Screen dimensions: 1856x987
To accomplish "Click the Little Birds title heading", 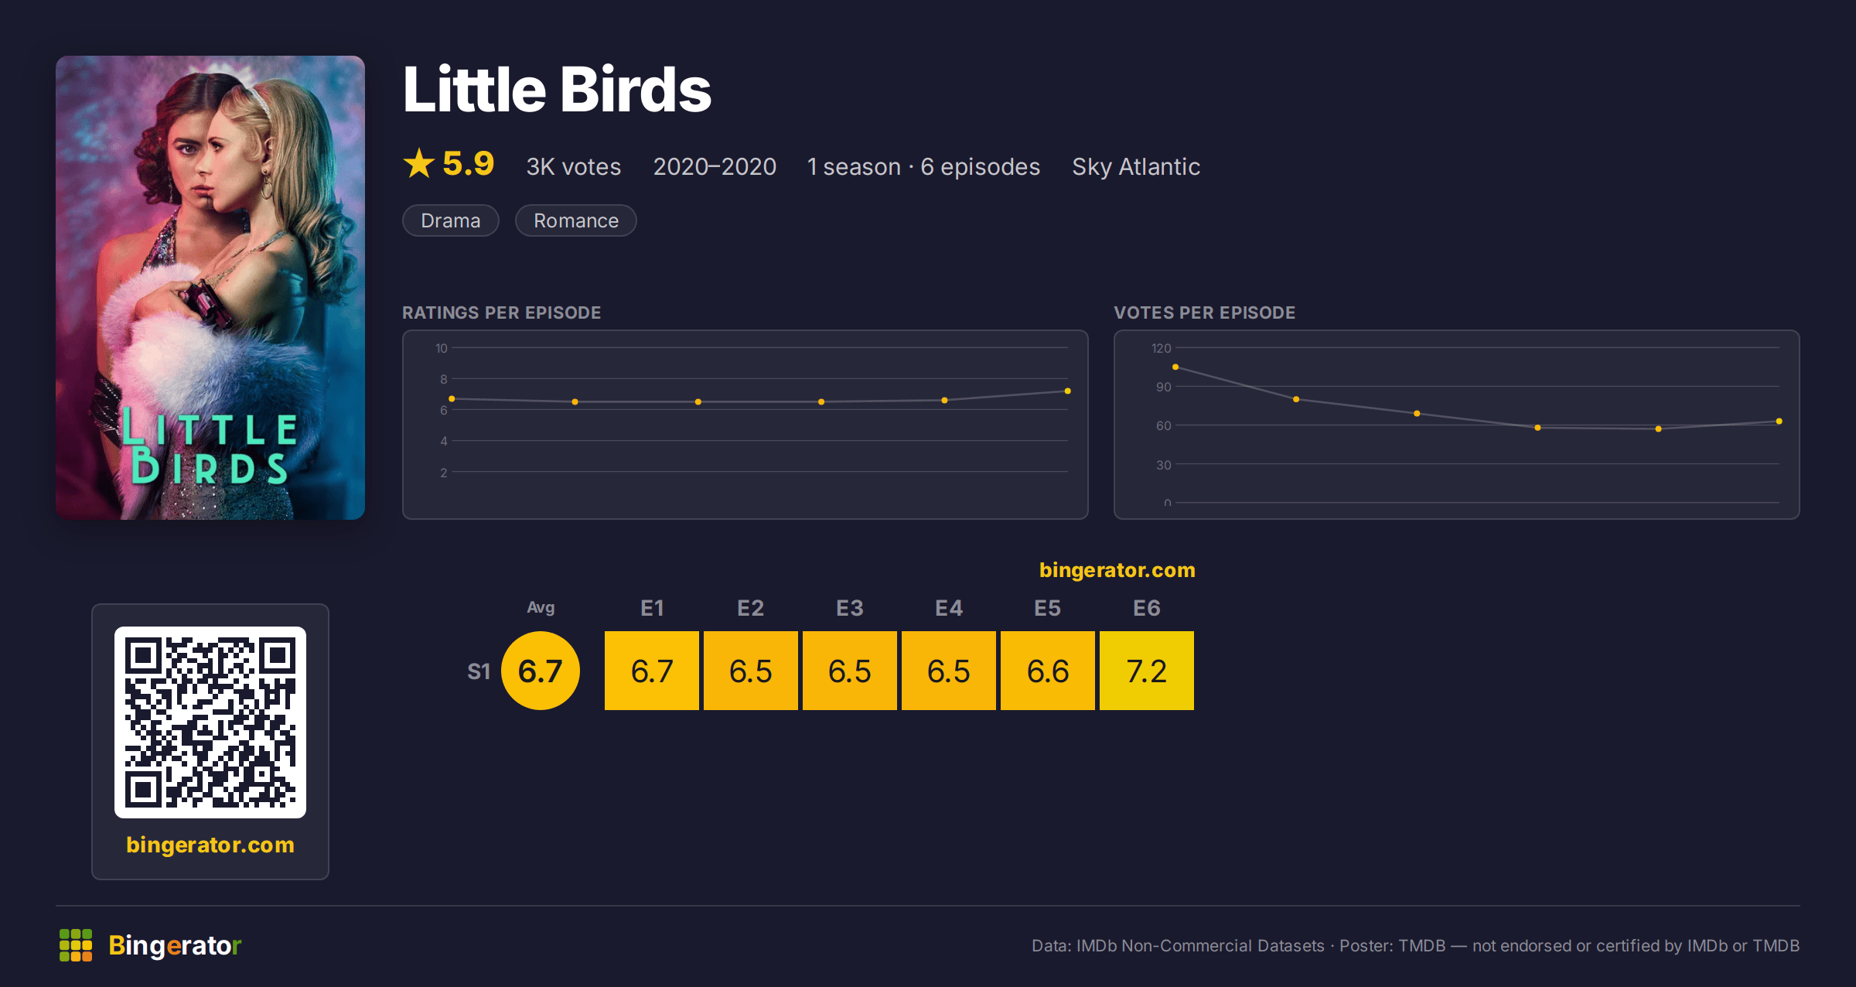I will pyautogui.click(x=557, y=90).
